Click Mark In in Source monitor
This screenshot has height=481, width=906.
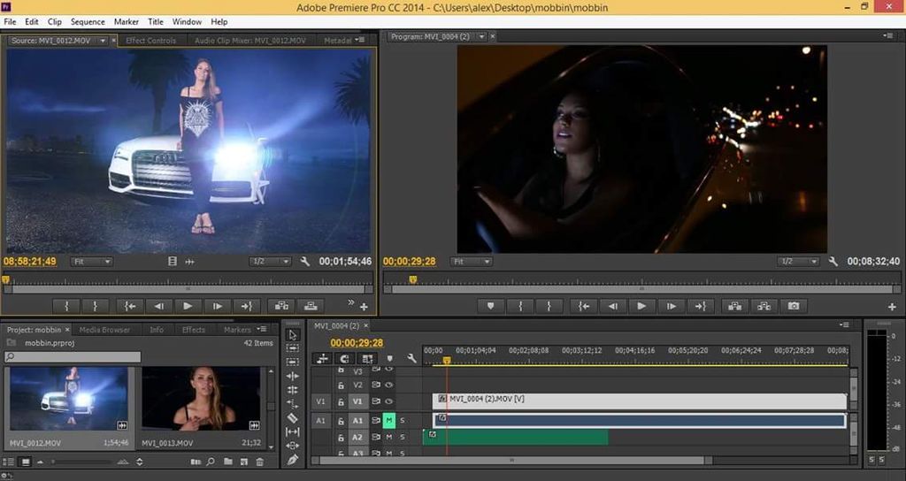[x=66, y=306]
